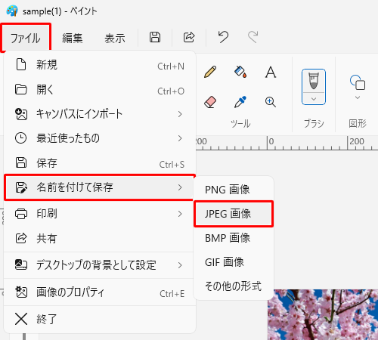Click the undo arrow icon
This screenshot has width=378, height=340.
[223, 37]
